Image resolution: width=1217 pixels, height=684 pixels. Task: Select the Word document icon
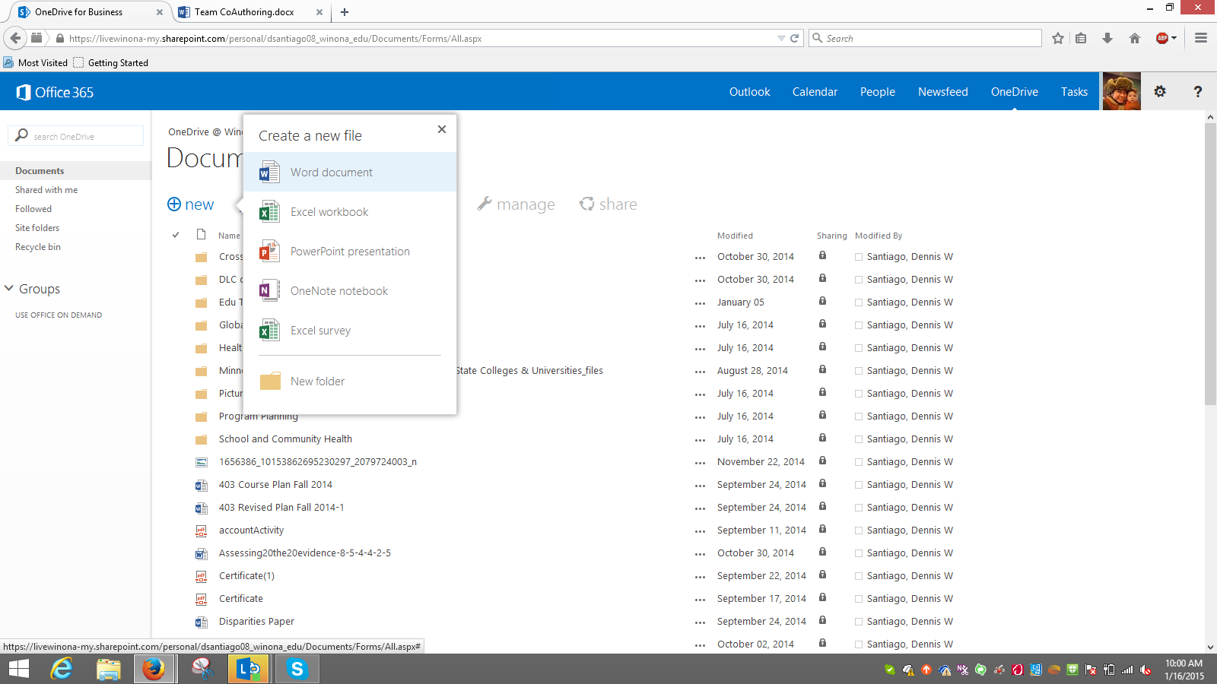[x=269, y=172]
